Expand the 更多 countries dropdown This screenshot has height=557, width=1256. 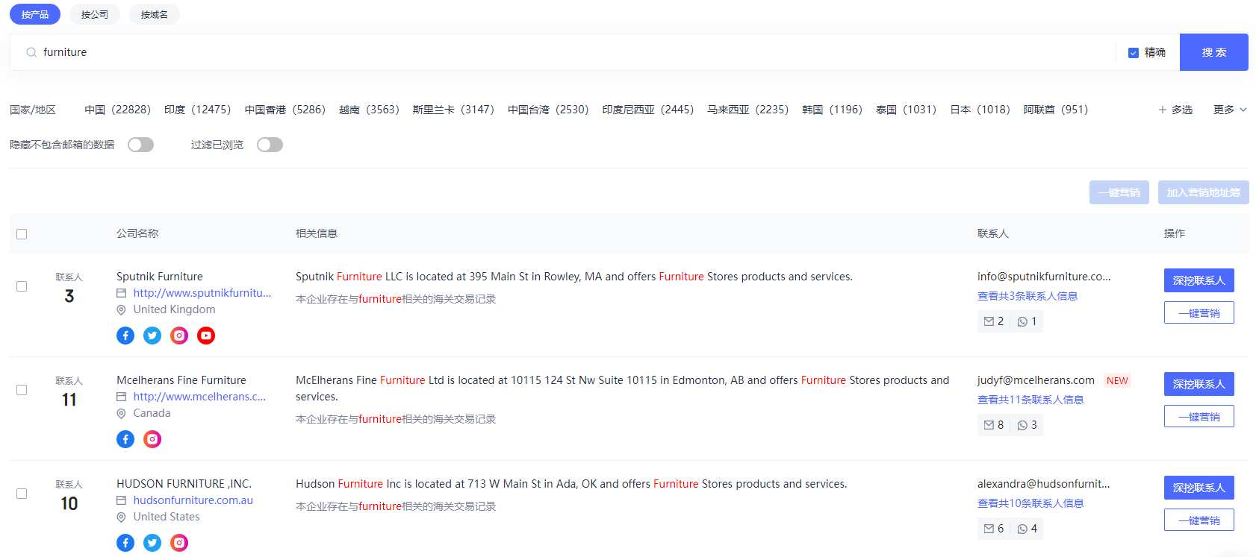coord(1229,110)
